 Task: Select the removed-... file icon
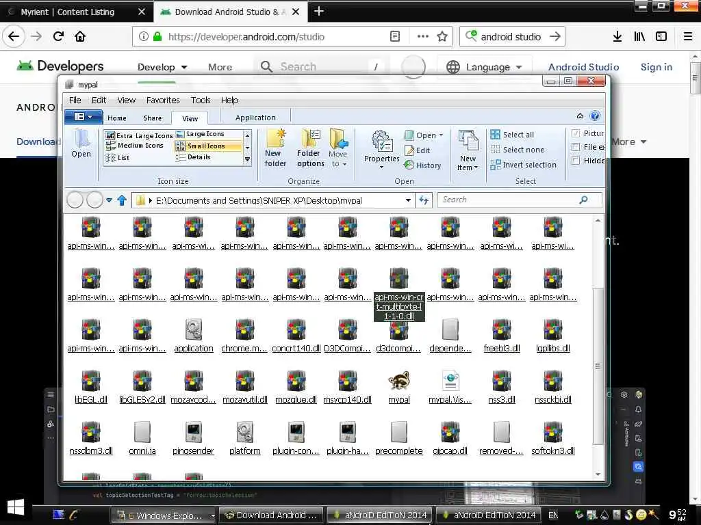coord(502,432)
